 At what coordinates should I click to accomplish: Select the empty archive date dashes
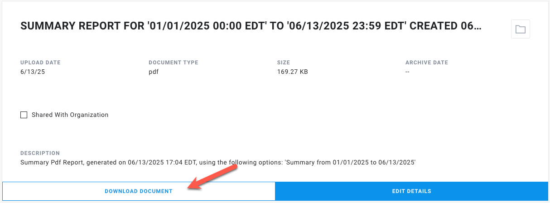pyautogui.click(x=408, y=72)
